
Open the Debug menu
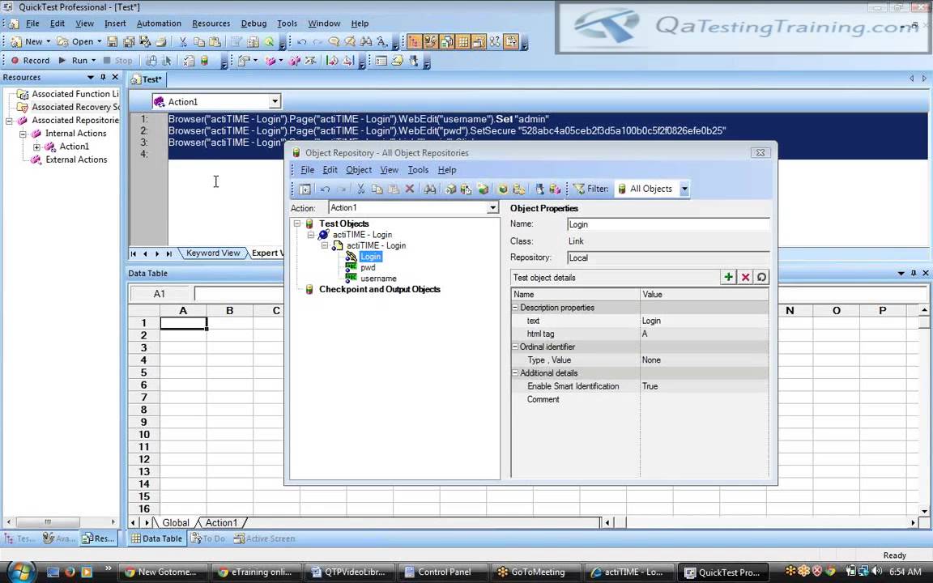tap(253, 23)
